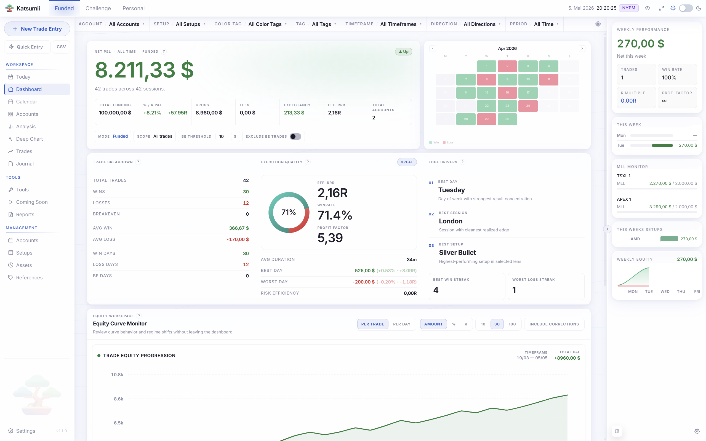Toggle right panel layout icon

pyautogui.click(x=617, y=431)
